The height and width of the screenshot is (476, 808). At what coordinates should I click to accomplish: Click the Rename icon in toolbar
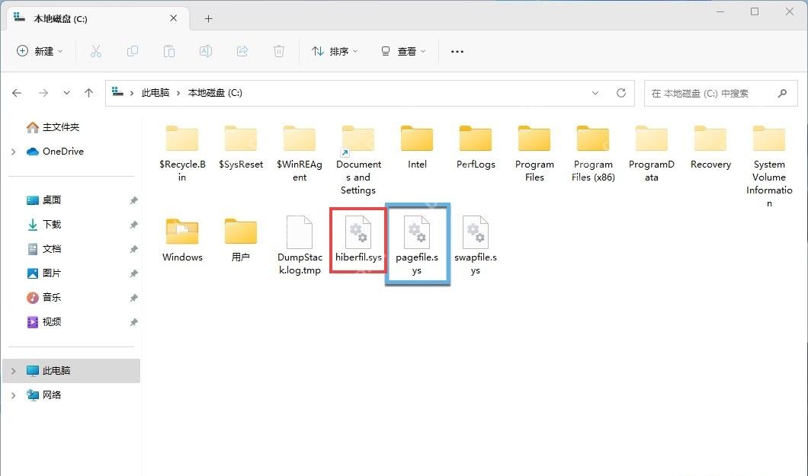tap(206, 51)
